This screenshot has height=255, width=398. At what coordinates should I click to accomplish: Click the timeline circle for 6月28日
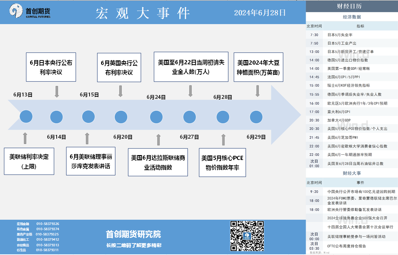(x=222, y=117)
